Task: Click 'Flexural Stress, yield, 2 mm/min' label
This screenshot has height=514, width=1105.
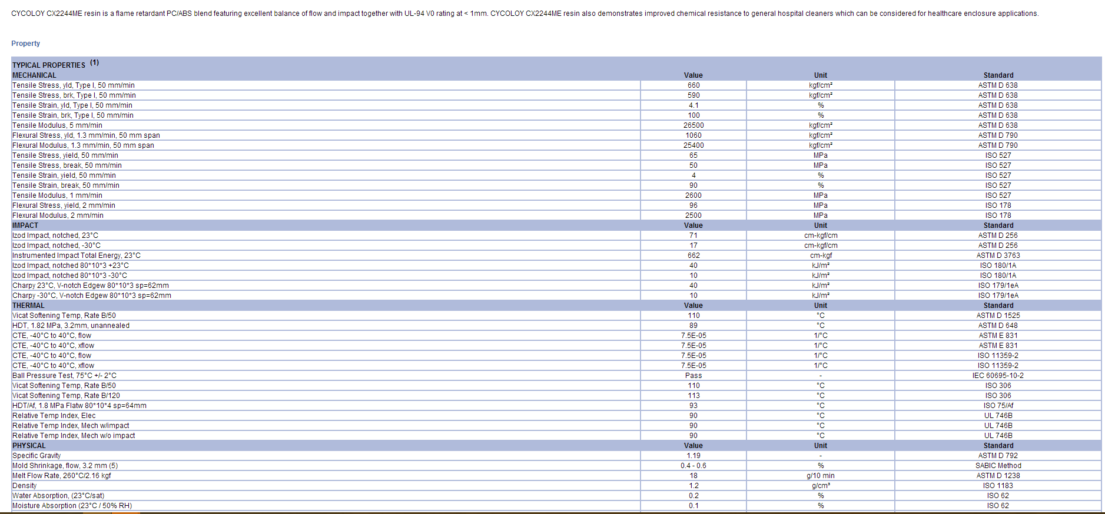Action: click(64, 205)
